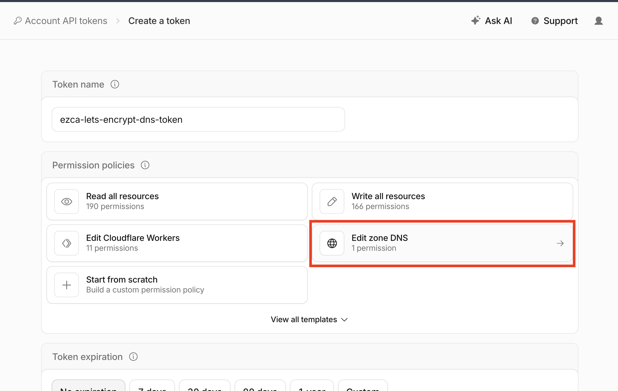Viewport: 618px width, 391px height.
Task: Click the breadcrumb chevron separator
Action: tap(118, 21)
